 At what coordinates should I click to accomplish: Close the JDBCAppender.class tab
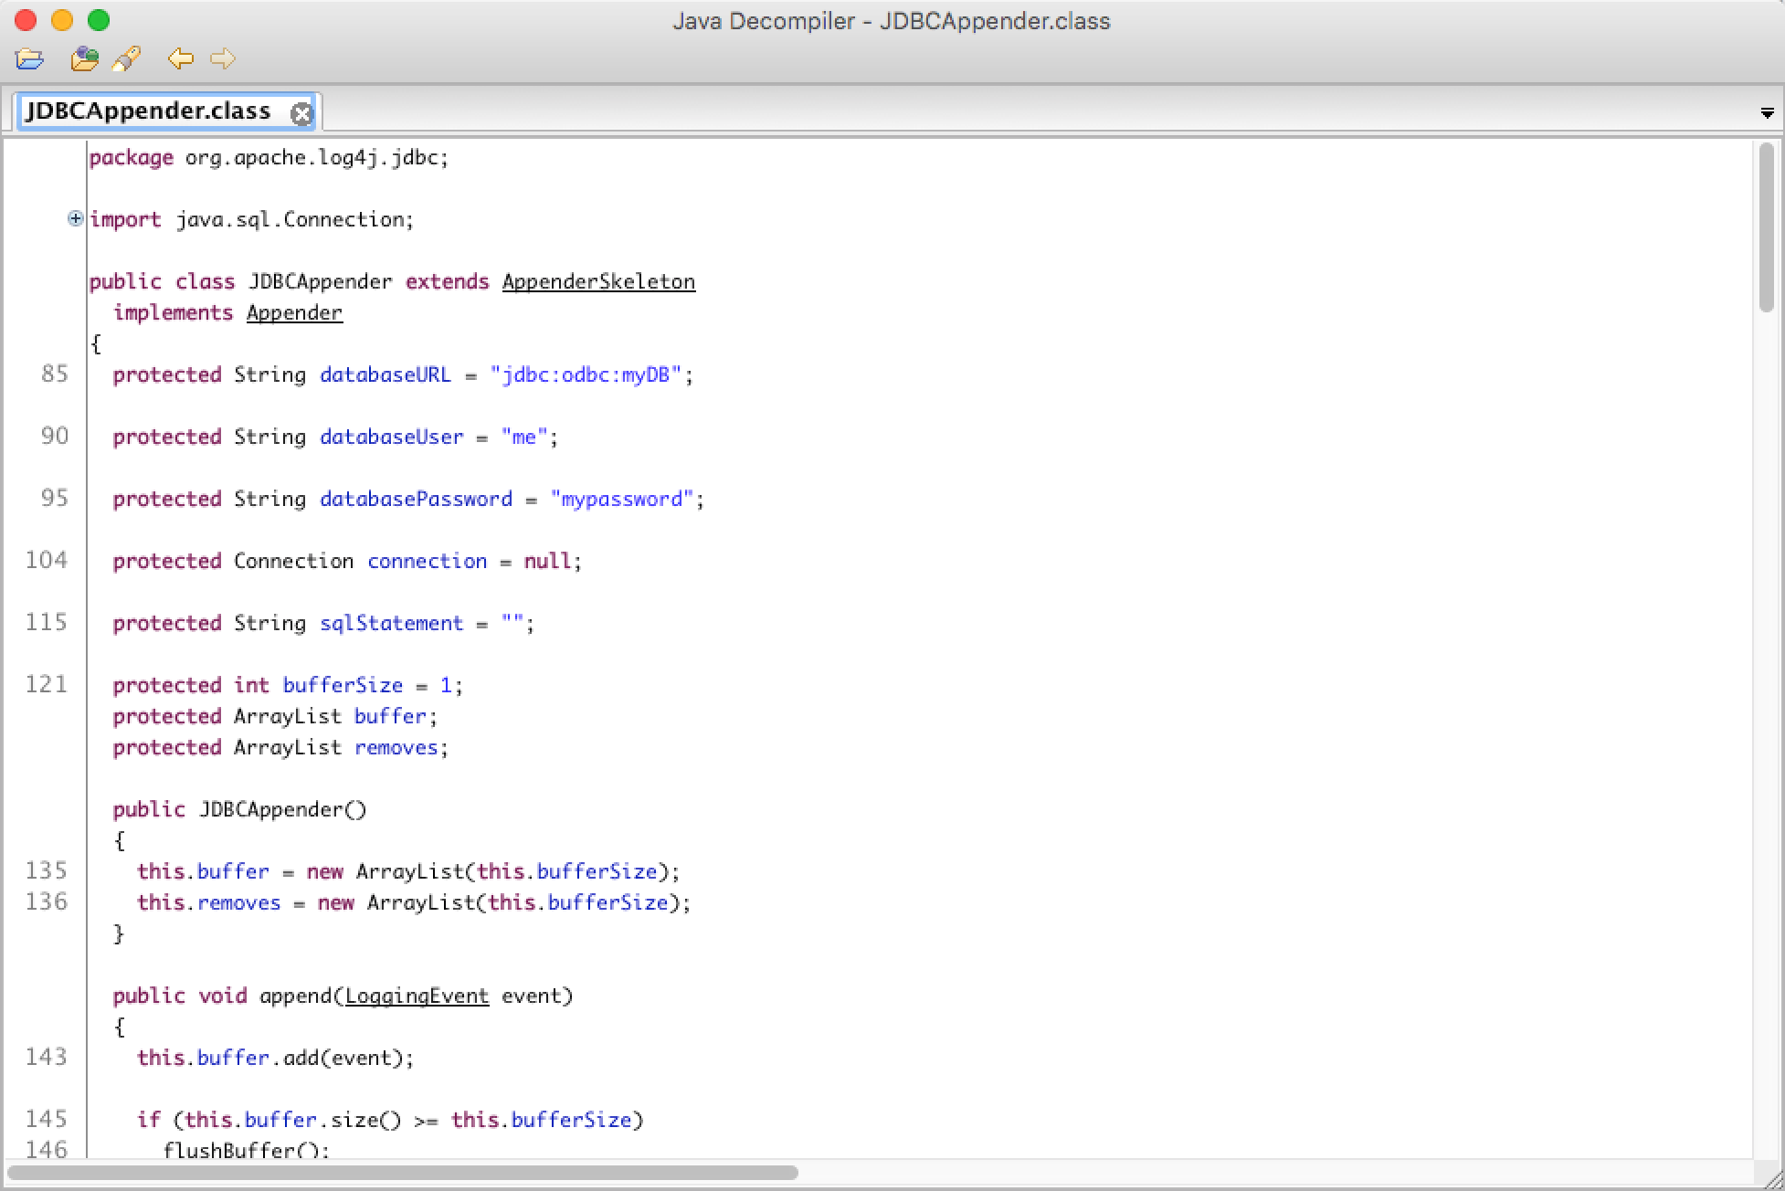tap(301, 113)
